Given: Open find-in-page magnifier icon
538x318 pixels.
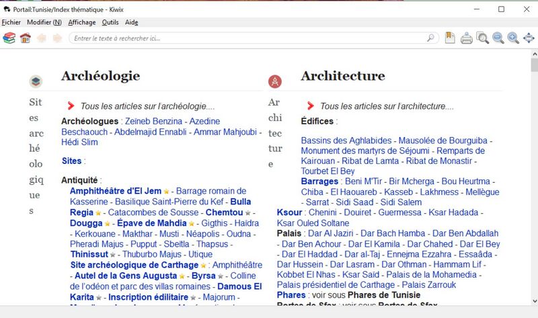Looking at the screenshot, I should pos(482,38).
